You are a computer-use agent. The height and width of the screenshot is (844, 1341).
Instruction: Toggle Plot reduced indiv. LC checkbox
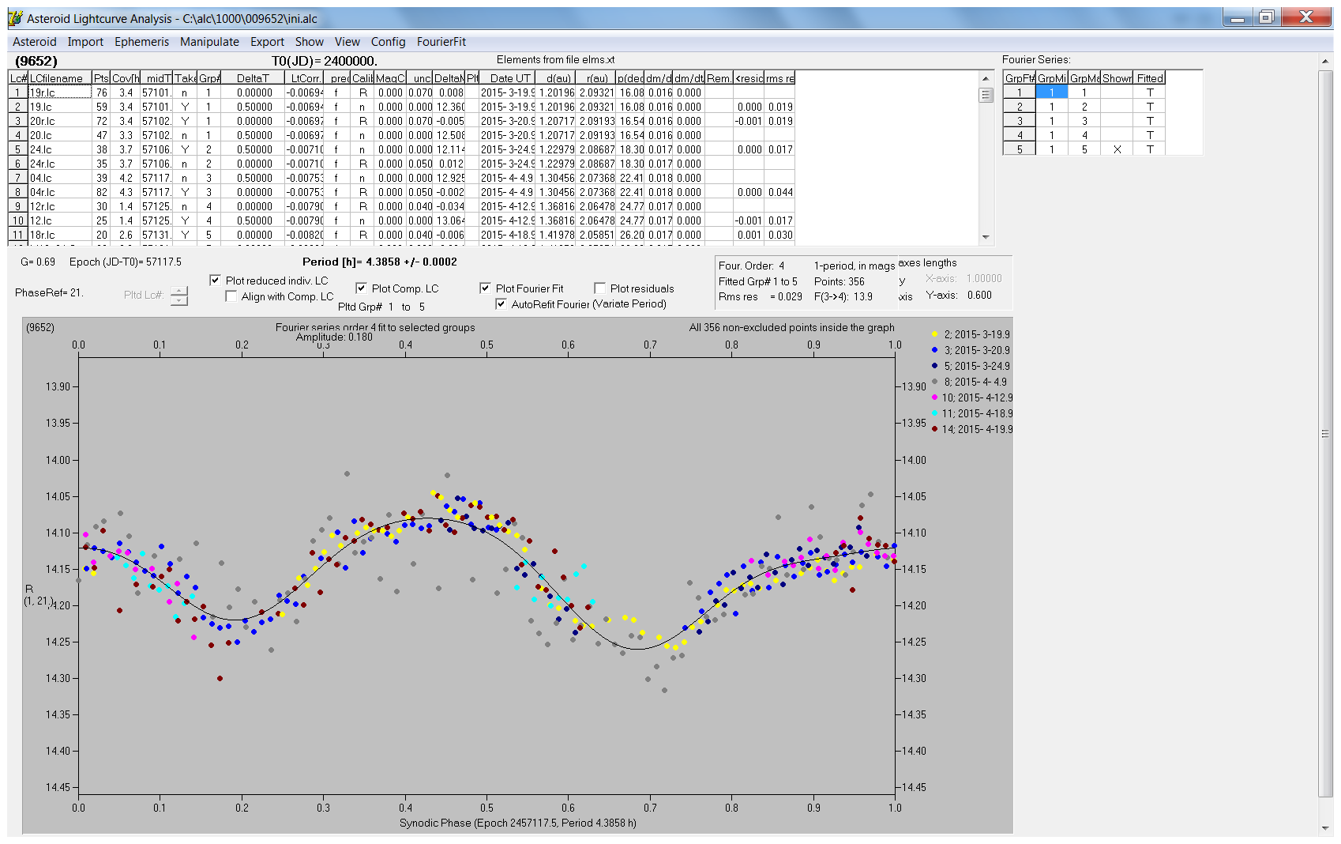click(215, 281)
